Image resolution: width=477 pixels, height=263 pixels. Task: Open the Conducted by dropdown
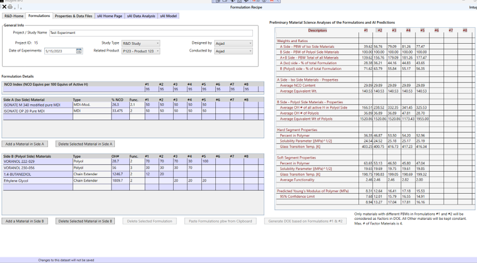250,51
